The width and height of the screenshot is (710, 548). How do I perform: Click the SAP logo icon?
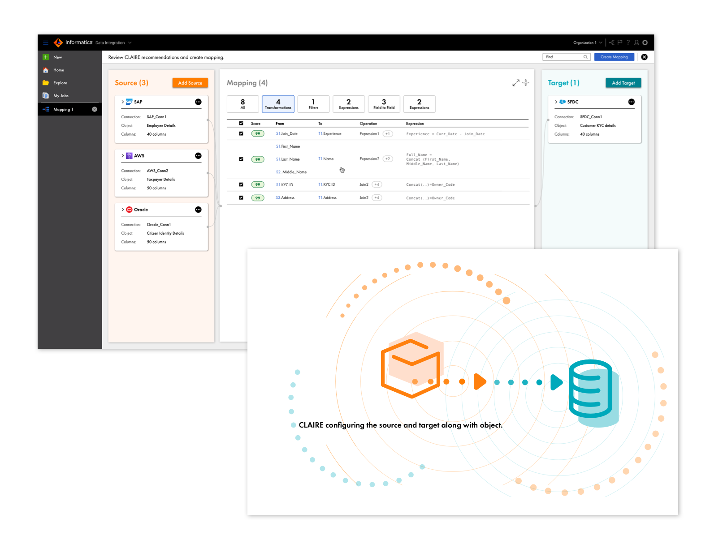[x=129, y=102]
